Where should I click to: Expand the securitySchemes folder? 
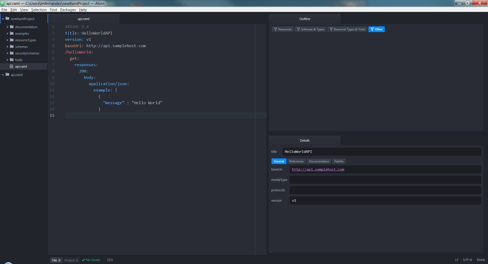tap(7, 53)
